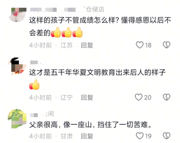This screenshot has height=143, width=180.
Task: Dislike the Gansu comment about father
Action: (x=166, y=136)
